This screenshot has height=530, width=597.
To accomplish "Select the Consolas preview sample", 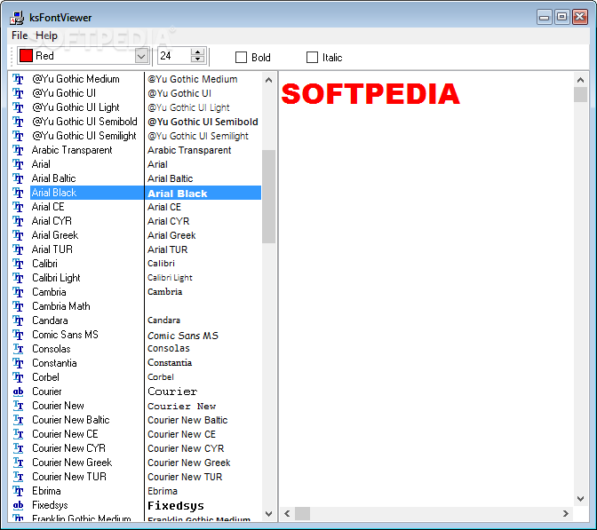I will coord(168,349).
